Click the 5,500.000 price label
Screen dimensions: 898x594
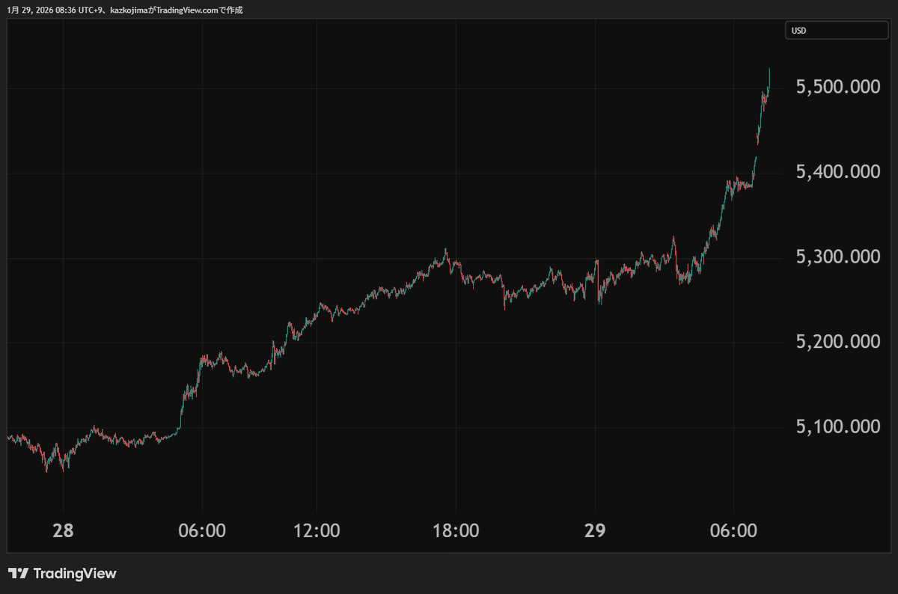coord(837,88)
